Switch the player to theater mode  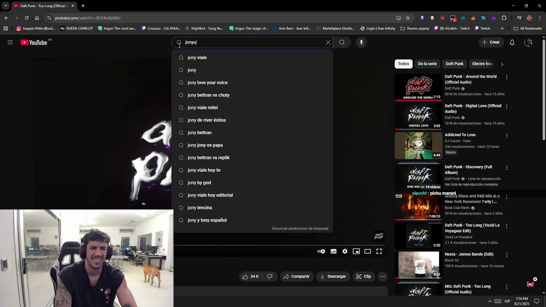(368, 252)
